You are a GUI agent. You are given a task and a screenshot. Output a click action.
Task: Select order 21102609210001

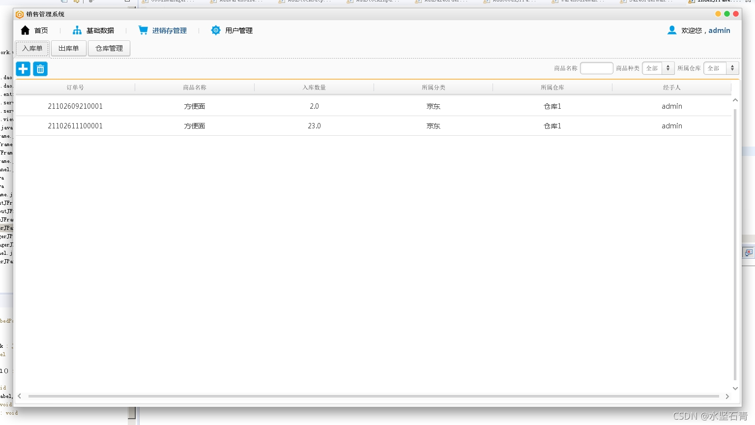pos(75,106)
